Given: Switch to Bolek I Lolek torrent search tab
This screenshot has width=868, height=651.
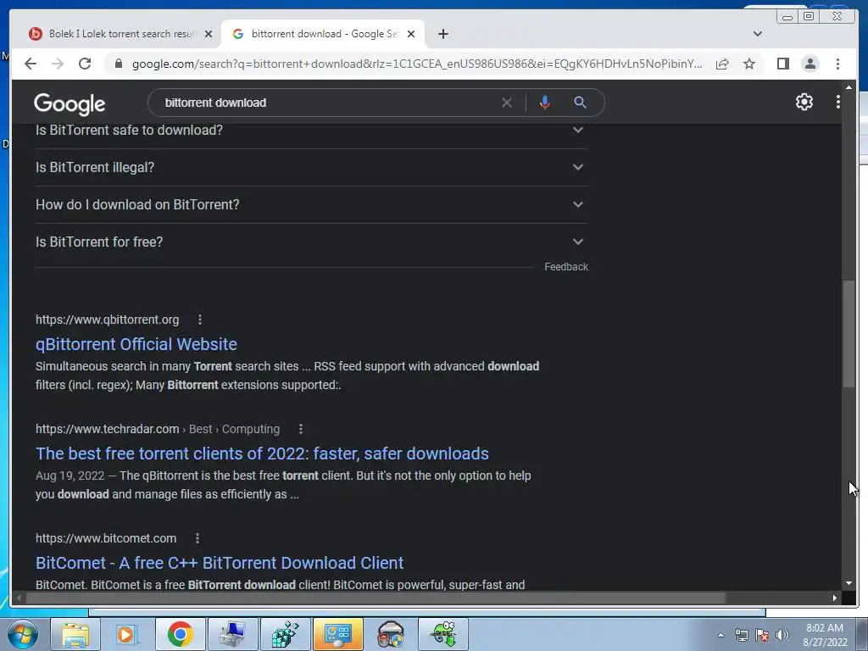Looking at the screenshot, I should click(x=119, y=34).
